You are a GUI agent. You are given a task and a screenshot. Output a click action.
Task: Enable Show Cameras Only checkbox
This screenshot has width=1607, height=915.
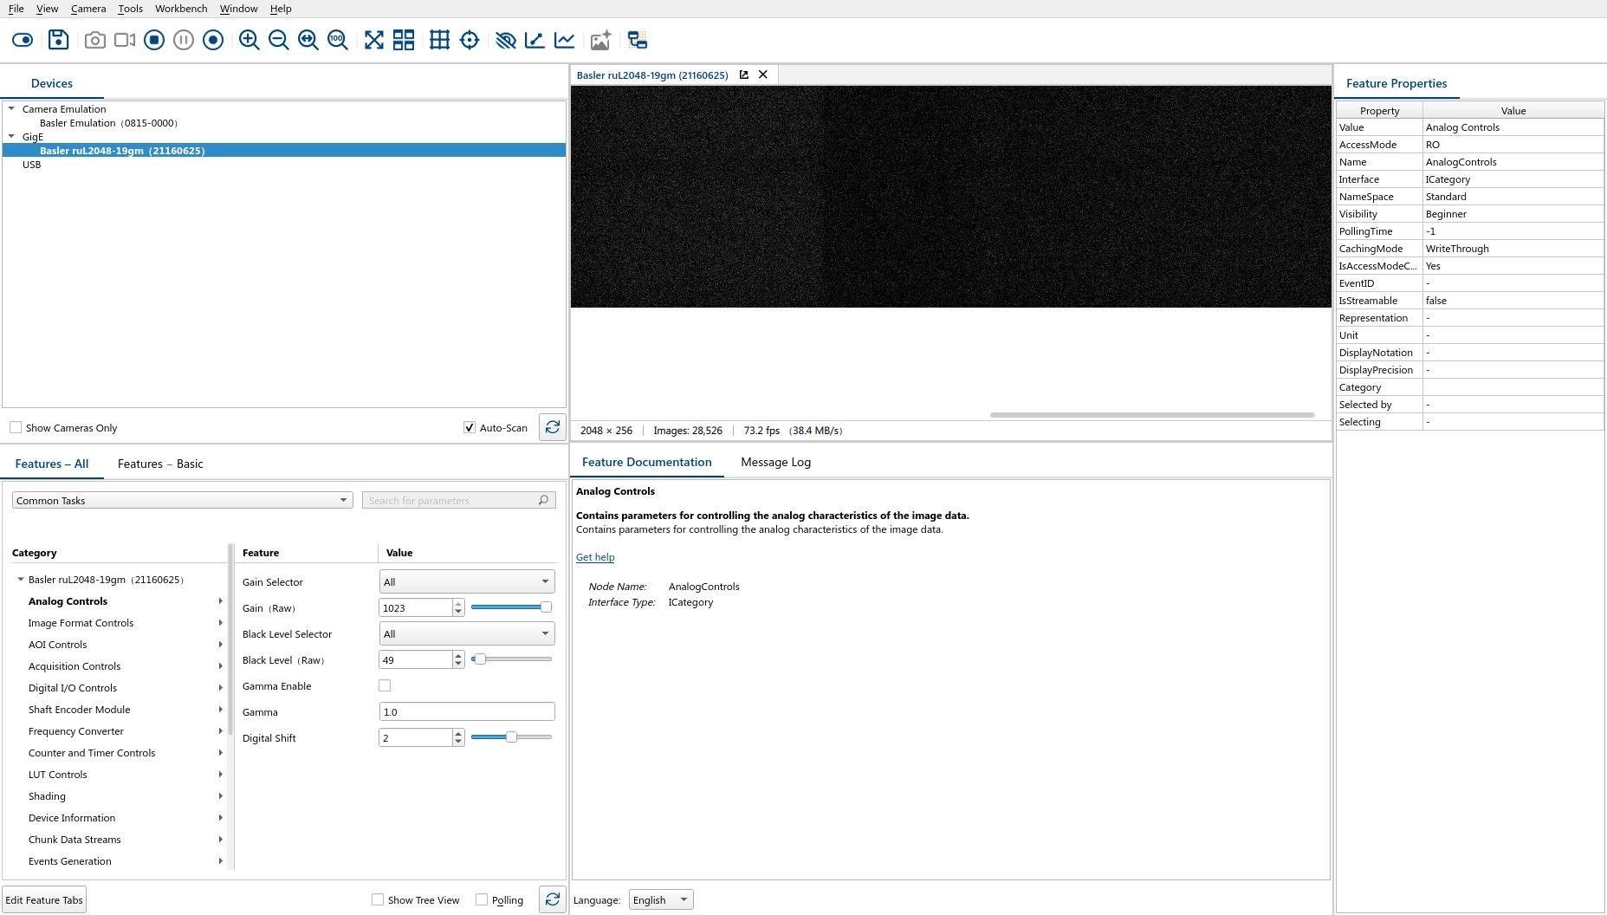click(x=16, y=427)
